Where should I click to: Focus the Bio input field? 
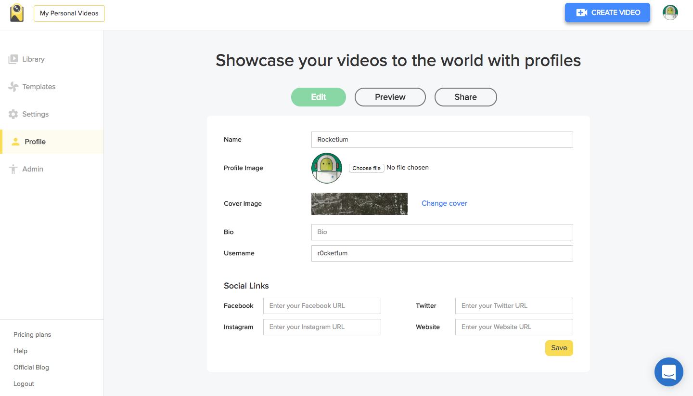[442, 232]
